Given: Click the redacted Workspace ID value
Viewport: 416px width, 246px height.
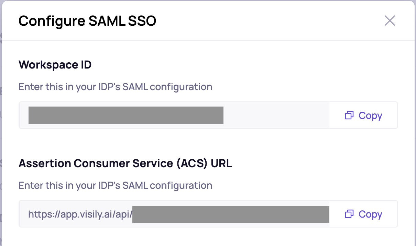Looking at the screenshot, I should (x=126, y=115).
